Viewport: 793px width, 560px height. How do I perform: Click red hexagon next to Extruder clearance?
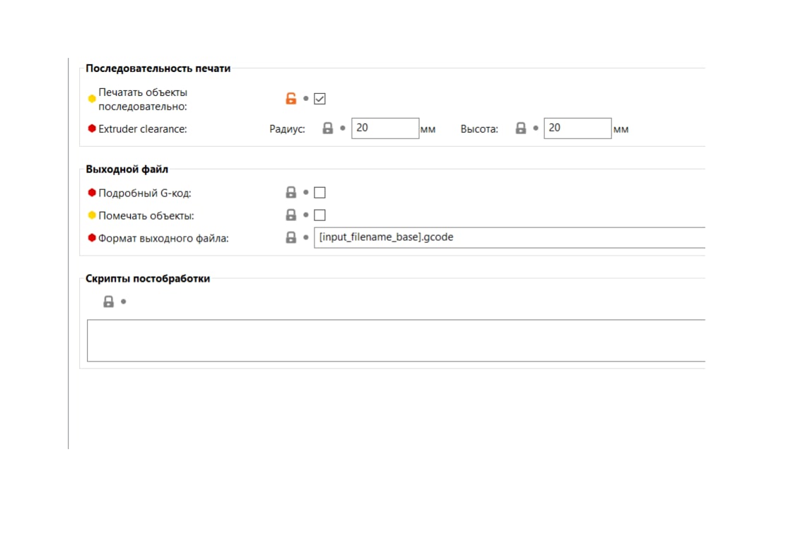92,129
